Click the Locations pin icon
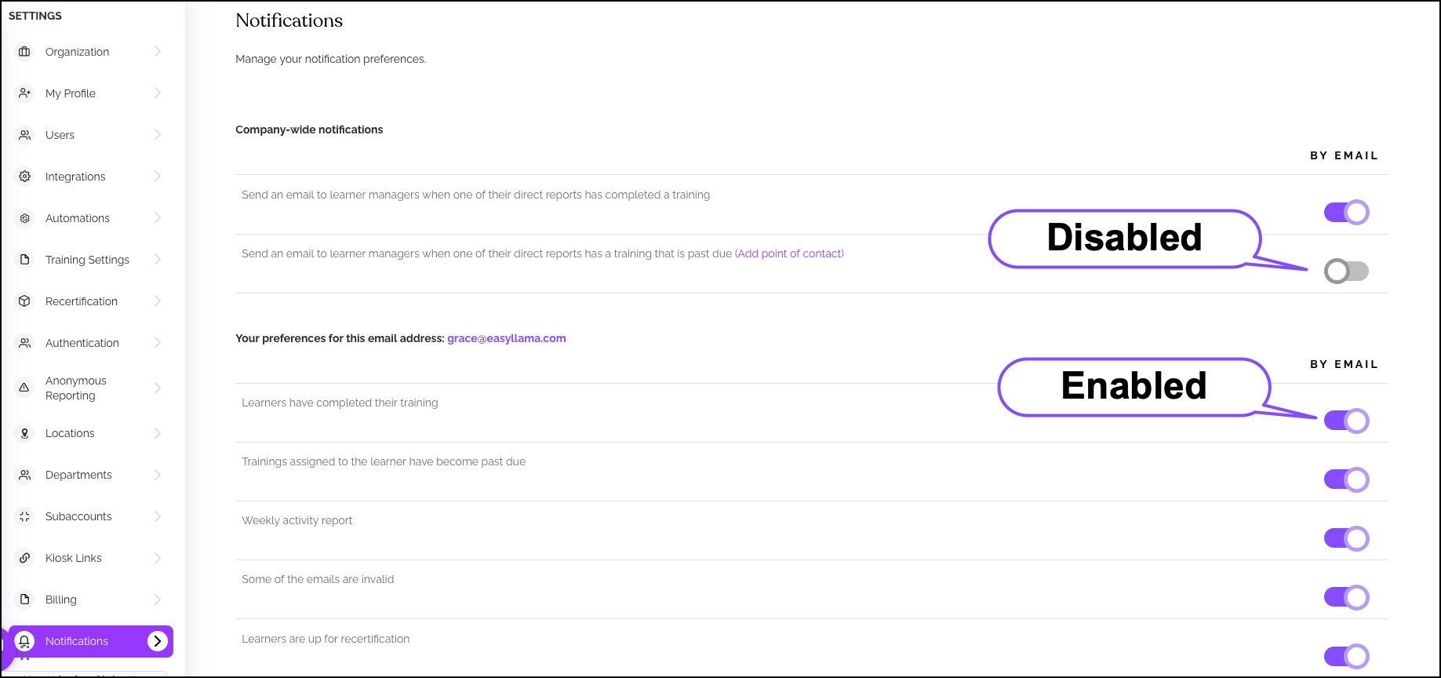 25,433
